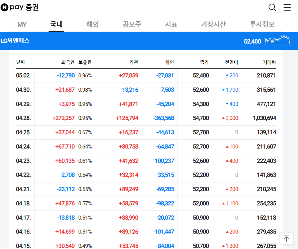Click the Naver N logo icon

pos(4,7)
